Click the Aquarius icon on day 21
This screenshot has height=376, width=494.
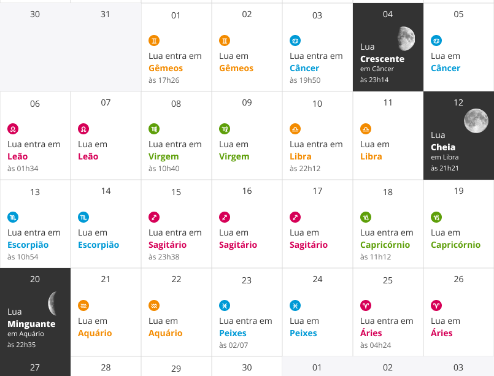point(83,305)
